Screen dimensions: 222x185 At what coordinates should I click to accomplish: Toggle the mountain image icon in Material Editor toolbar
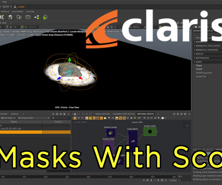coord(94,118)
